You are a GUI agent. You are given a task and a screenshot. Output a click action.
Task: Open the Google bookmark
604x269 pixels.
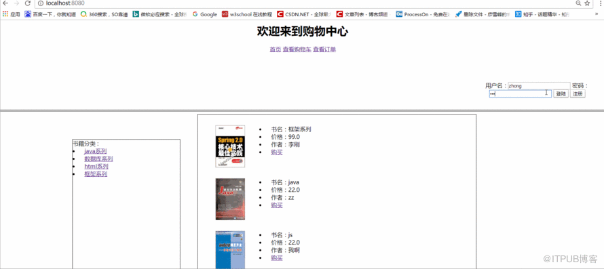click(205, 14)
